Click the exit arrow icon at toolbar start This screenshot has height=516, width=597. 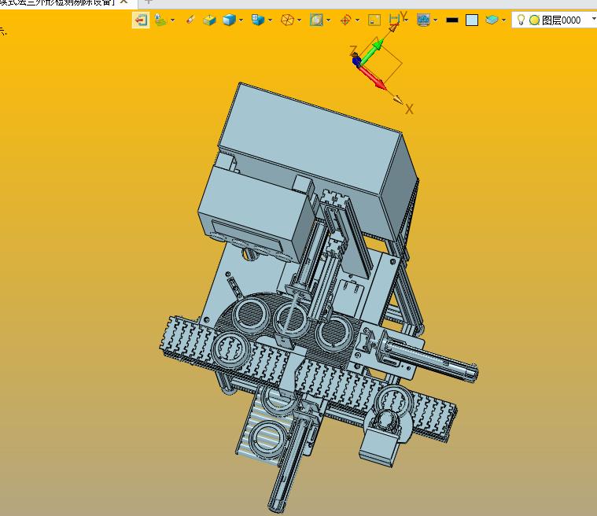click(x=141, y=20)
